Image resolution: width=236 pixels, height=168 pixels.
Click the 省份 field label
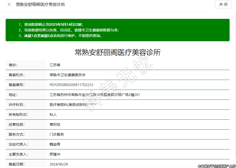click(13, 65)
